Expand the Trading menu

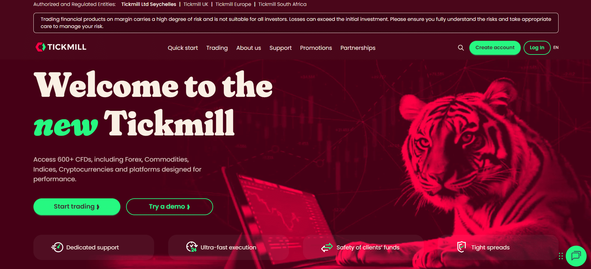tap(217, 48)
